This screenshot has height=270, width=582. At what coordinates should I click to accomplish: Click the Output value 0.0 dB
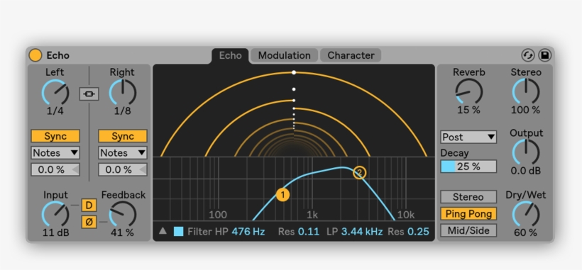(x=526, y=171)
